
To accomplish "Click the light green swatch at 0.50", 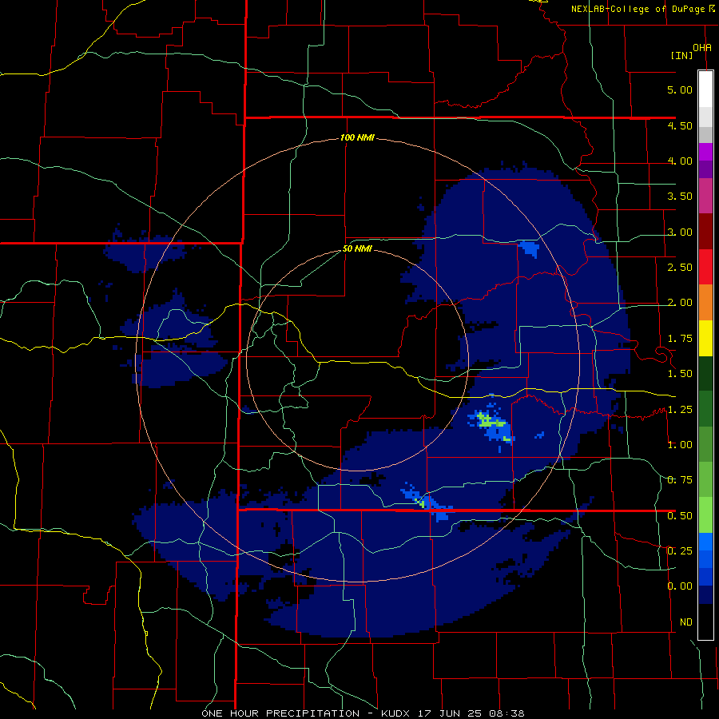I will 705,515.
